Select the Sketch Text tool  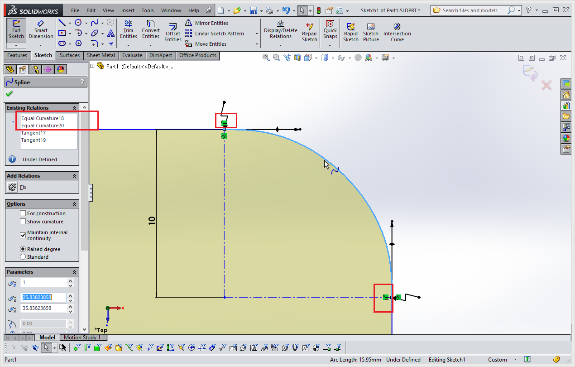111,33
